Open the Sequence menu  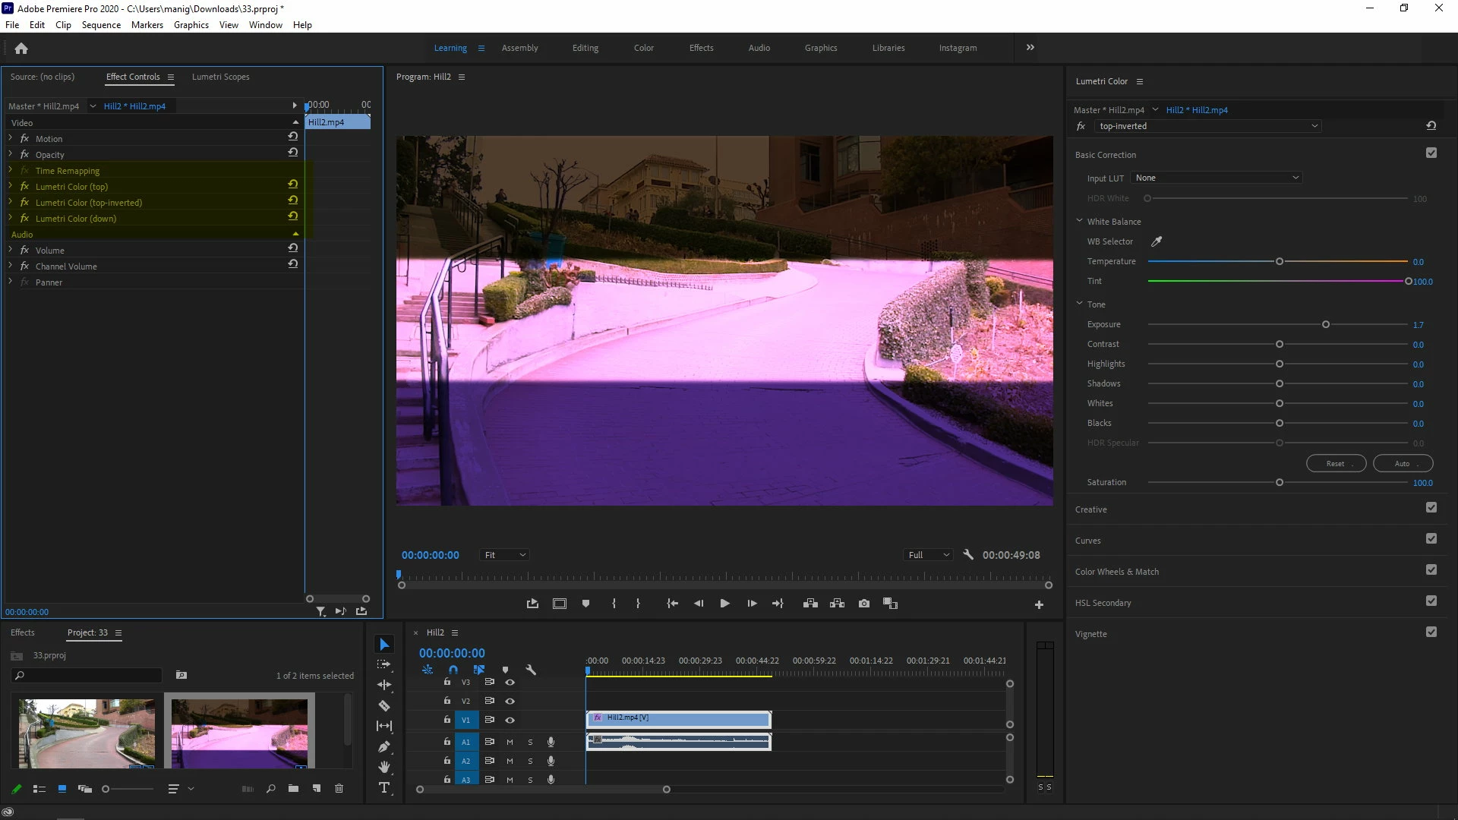pos(101,24)
